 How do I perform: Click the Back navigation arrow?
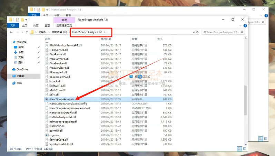11,32
